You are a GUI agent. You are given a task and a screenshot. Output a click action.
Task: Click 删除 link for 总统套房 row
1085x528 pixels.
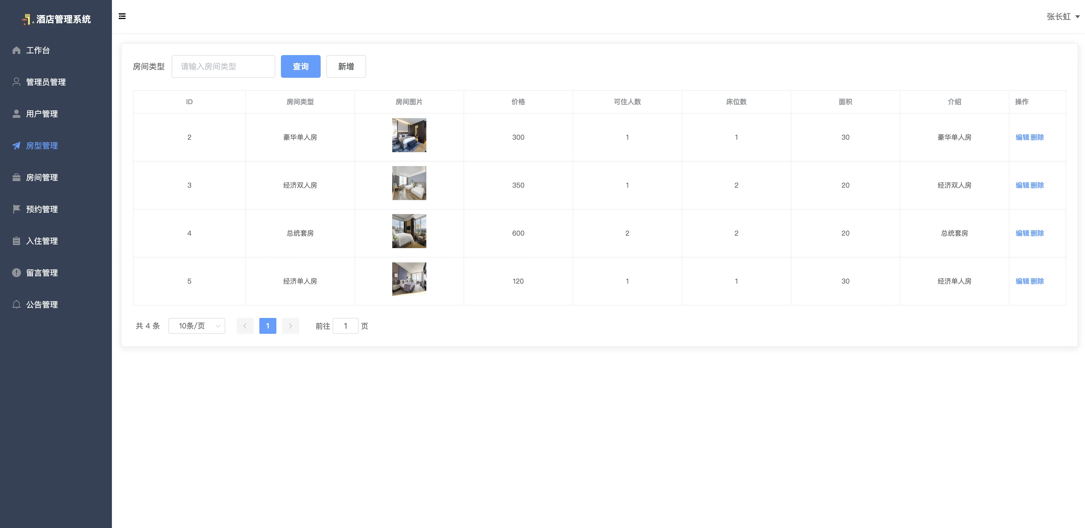[1037, 233]
